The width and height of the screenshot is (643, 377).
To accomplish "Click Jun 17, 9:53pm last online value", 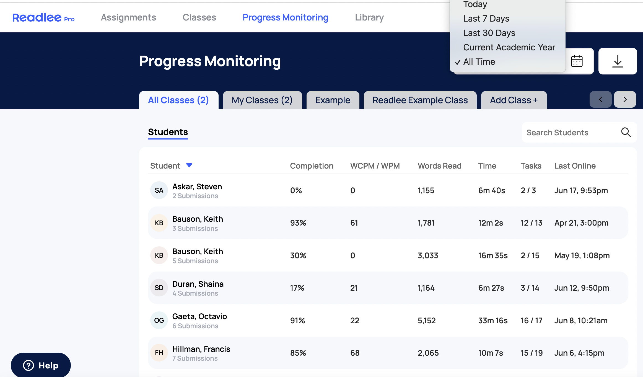I will [x=581, y=190].
